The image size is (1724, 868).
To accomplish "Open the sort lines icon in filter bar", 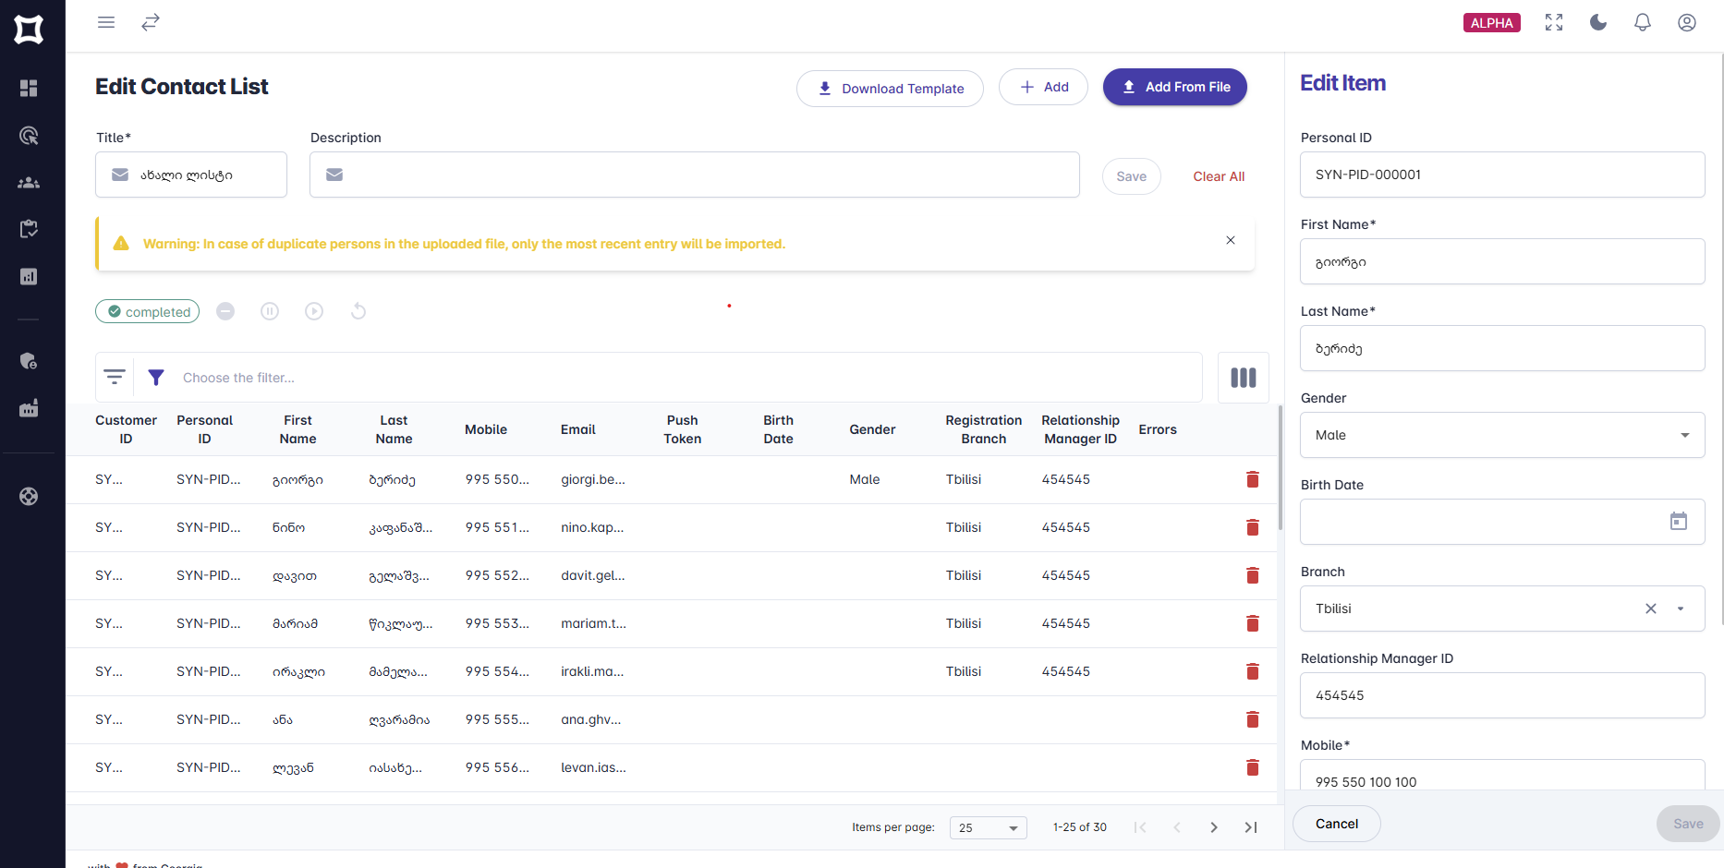I will coord(115,377).
